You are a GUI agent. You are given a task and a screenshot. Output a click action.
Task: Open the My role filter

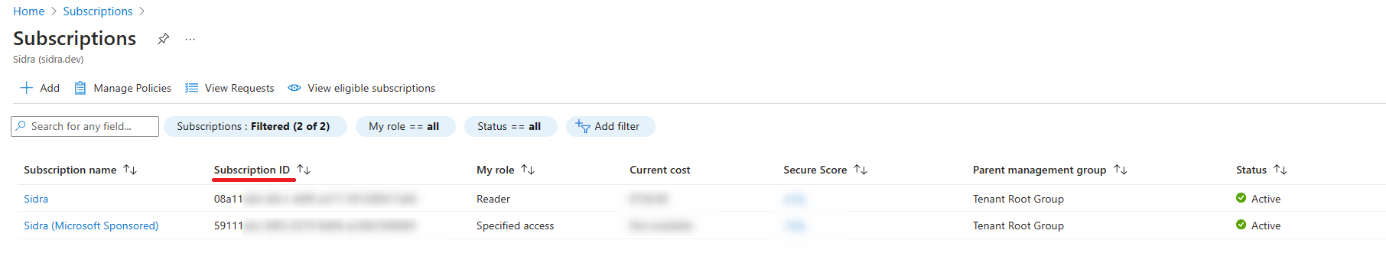coord(405,126)
